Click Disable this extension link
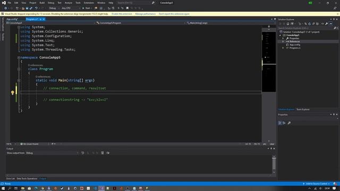This screenshot has height=191, width=340. click(122, 14)
